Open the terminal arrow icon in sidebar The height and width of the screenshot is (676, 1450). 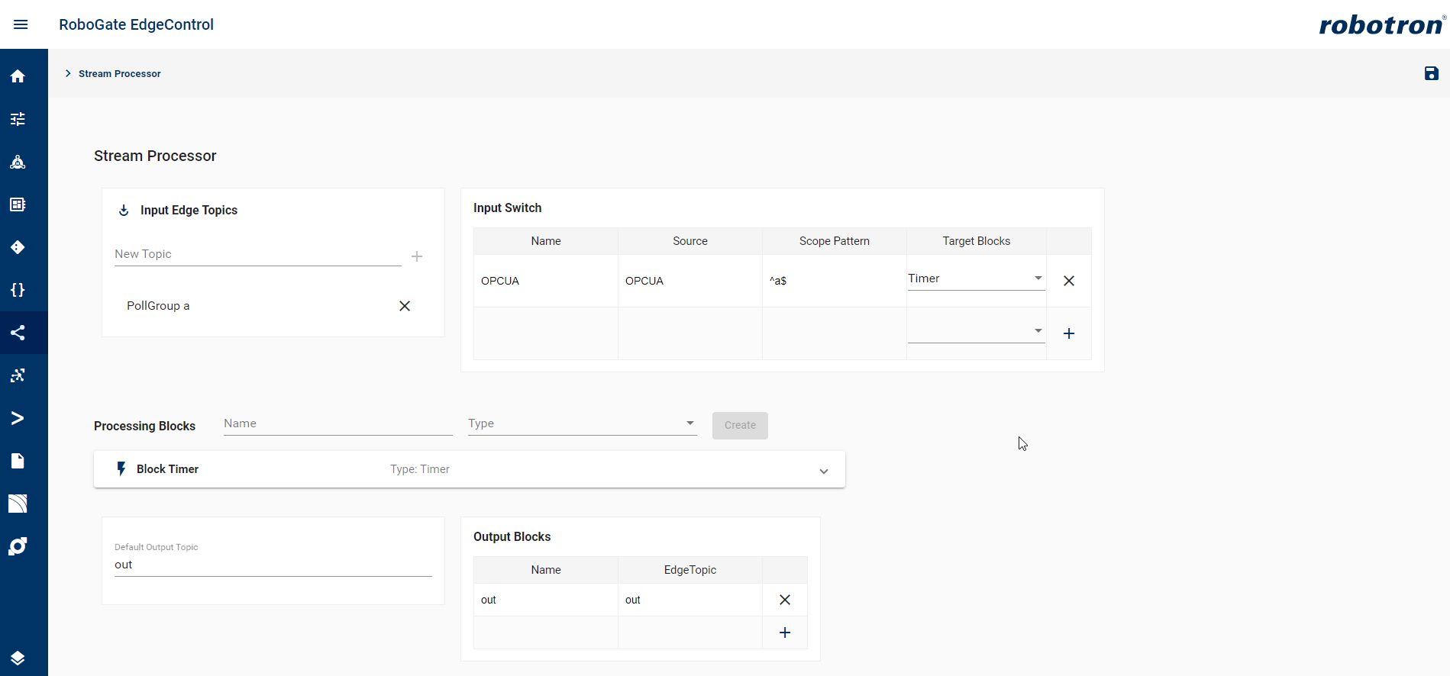tap(18, 418)
